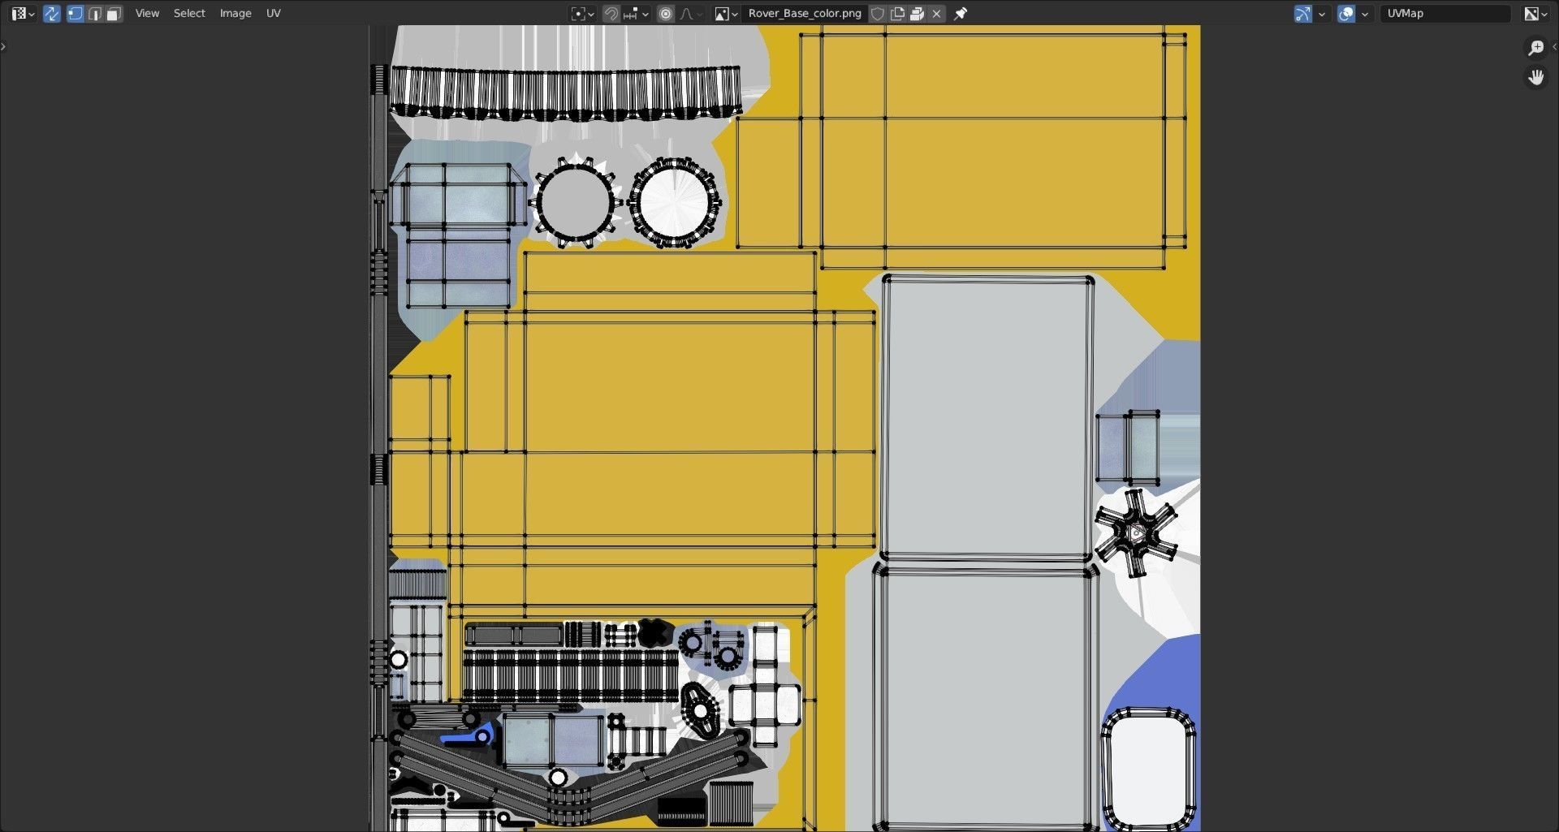Click the Rover_Base_color.png image name field

pyautogui.click(x=805, y=13)
